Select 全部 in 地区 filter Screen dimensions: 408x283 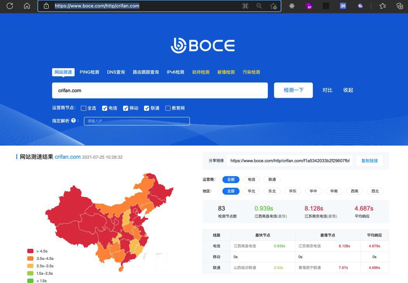[x=231, y=191]
